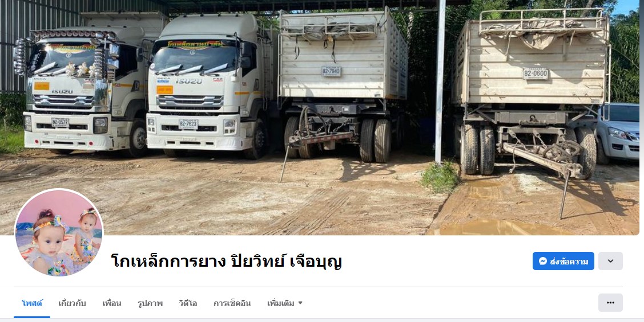Image resolution: width=644 pixels, height=322 pixels.
Task: Open the เกี่ยวกับ tab
Action: click(x=72, y=304)
